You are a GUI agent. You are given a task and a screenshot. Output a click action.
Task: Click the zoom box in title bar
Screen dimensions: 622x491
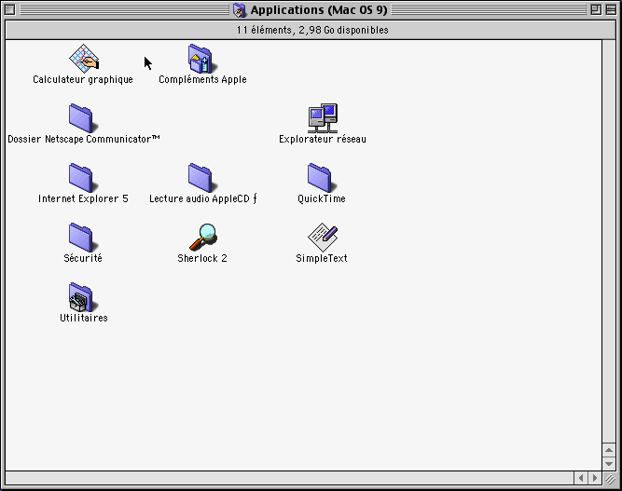point(596,10)
